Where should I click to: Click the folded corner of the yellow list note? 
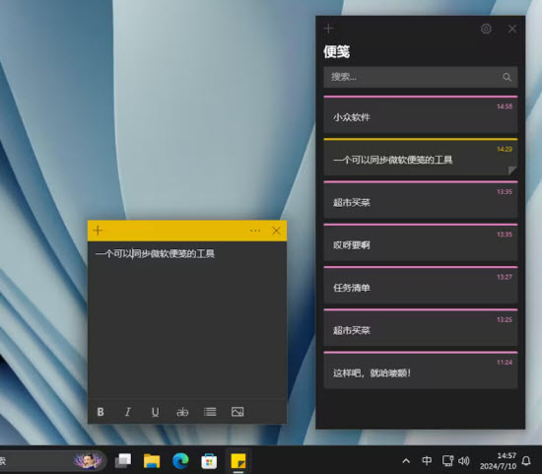(512, 170)
